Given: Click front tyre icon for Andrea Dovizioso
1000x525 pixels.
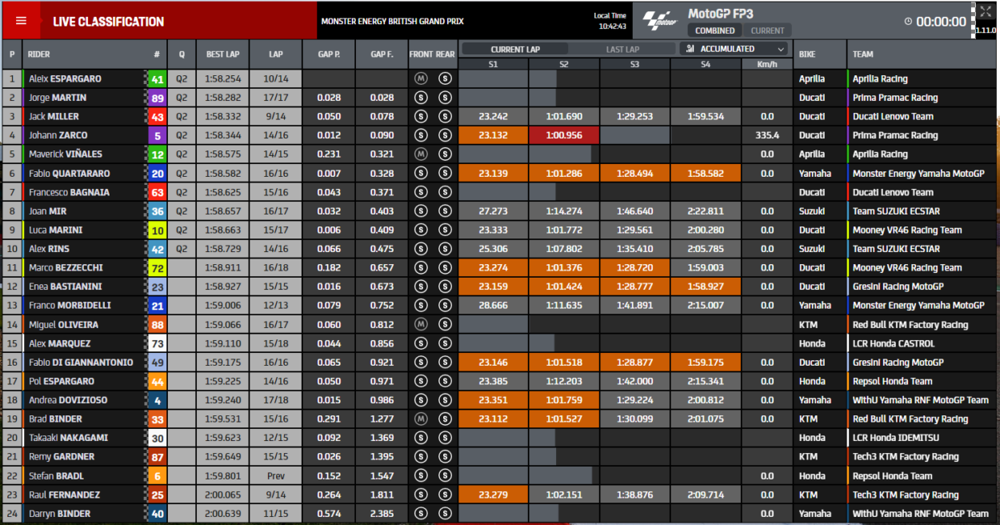Looking at the screenshot, I should pyautogui.click(x=421, y=399).
